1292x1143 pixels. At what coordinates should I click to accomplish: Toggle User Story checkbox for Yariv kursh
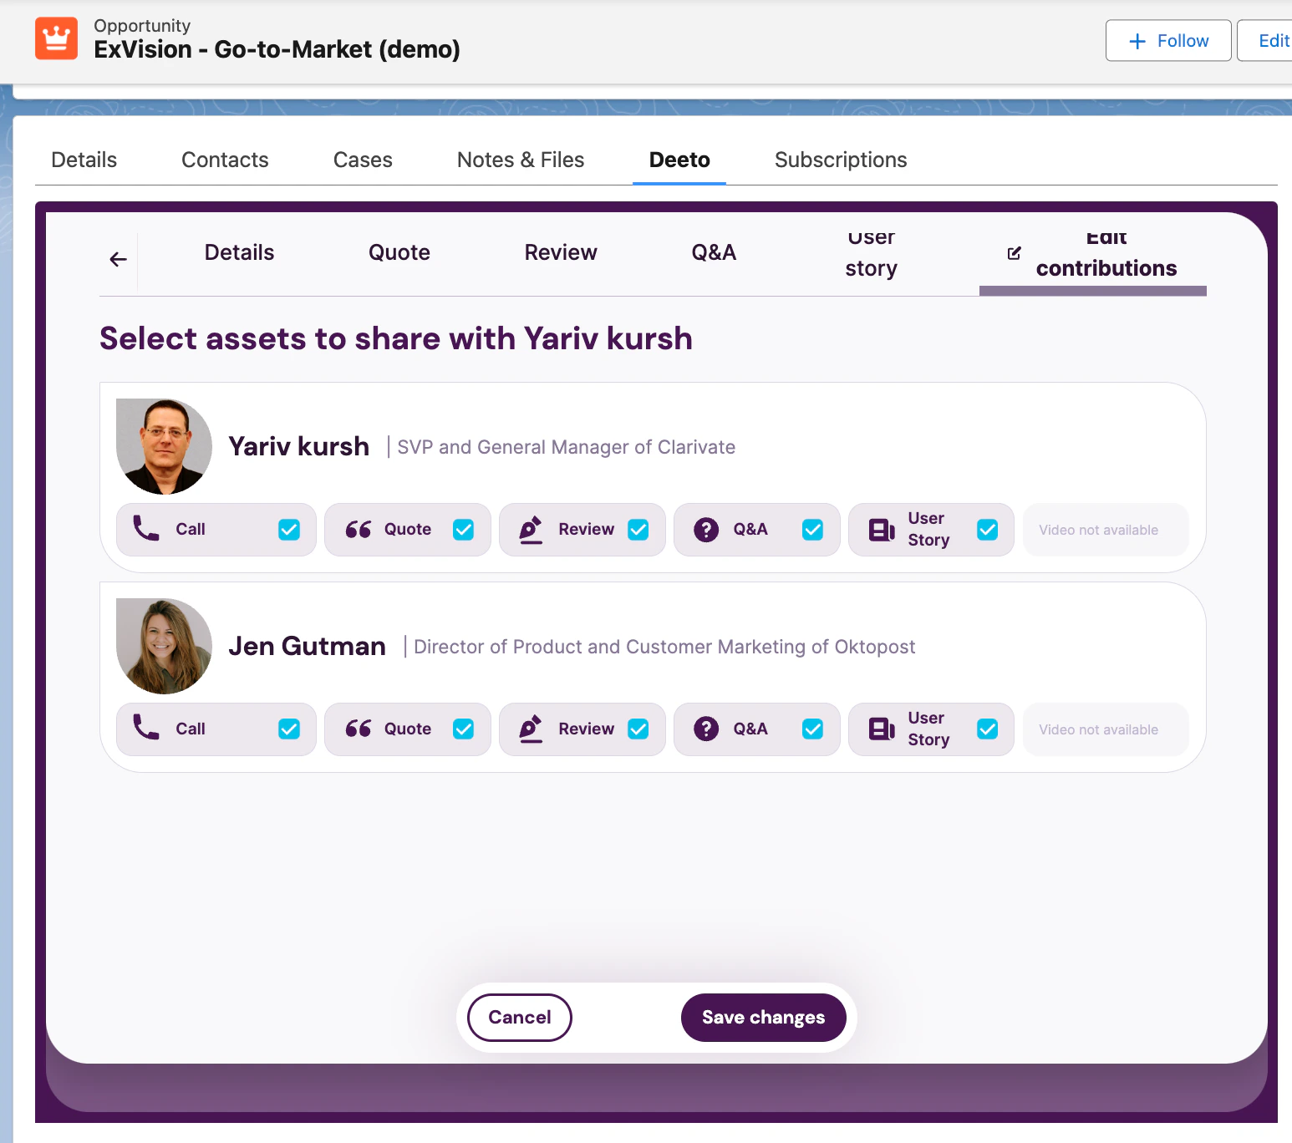[x=988, y=530]
